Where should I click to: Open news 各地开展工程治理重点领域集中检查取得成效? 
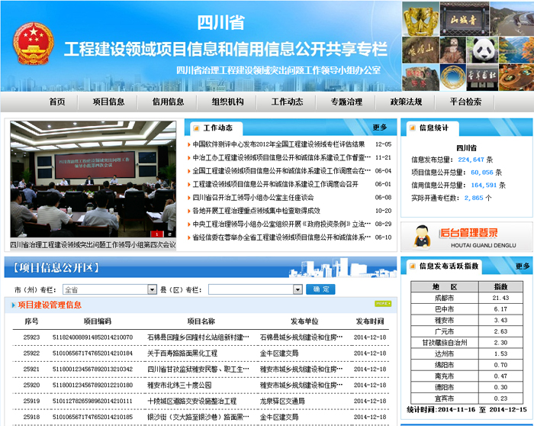(x=256, y=211)
